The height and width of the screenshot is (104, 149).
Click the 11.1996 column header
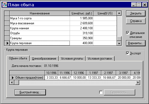click(65, 73)
